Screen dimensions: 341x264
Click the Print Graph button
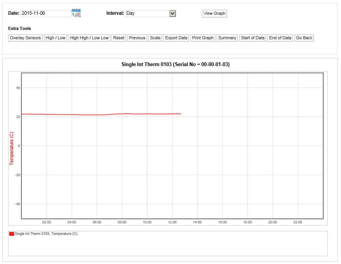pyautogui.click(x=203, y=38)
